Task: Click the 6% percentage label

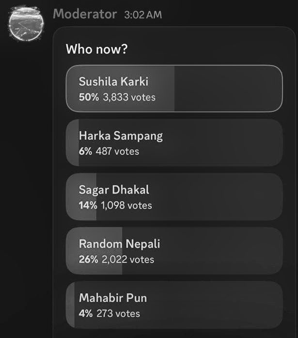Action: point(85,152)
